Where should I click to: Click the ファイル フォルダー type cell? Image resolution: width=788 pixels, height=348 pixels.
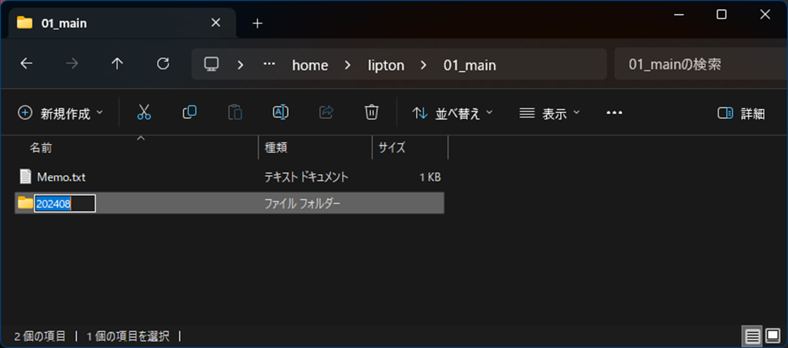[x=302, y=204]
